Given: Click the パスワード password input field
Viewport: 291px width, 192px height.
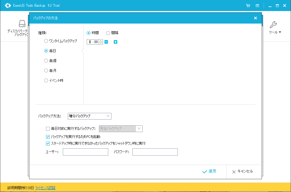Looking at the screenshot, I should 155,152.
